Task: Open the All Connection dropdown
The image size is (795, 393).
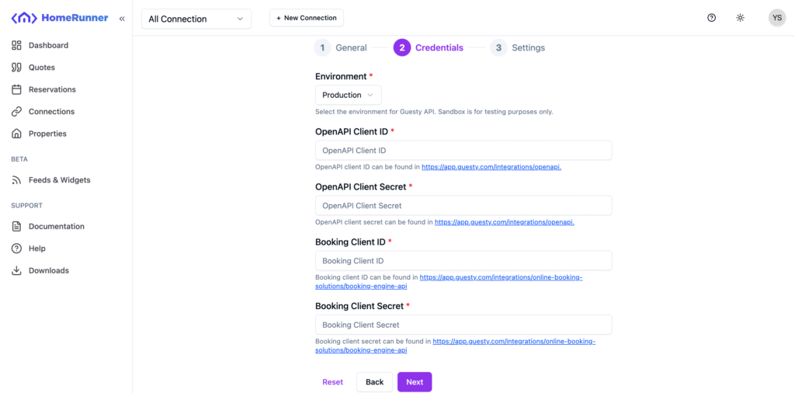Action: pos(196,19)
